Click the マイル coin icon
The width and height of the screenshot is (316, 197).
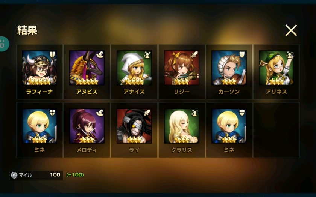pyautogui.click(x=14, y=175)
